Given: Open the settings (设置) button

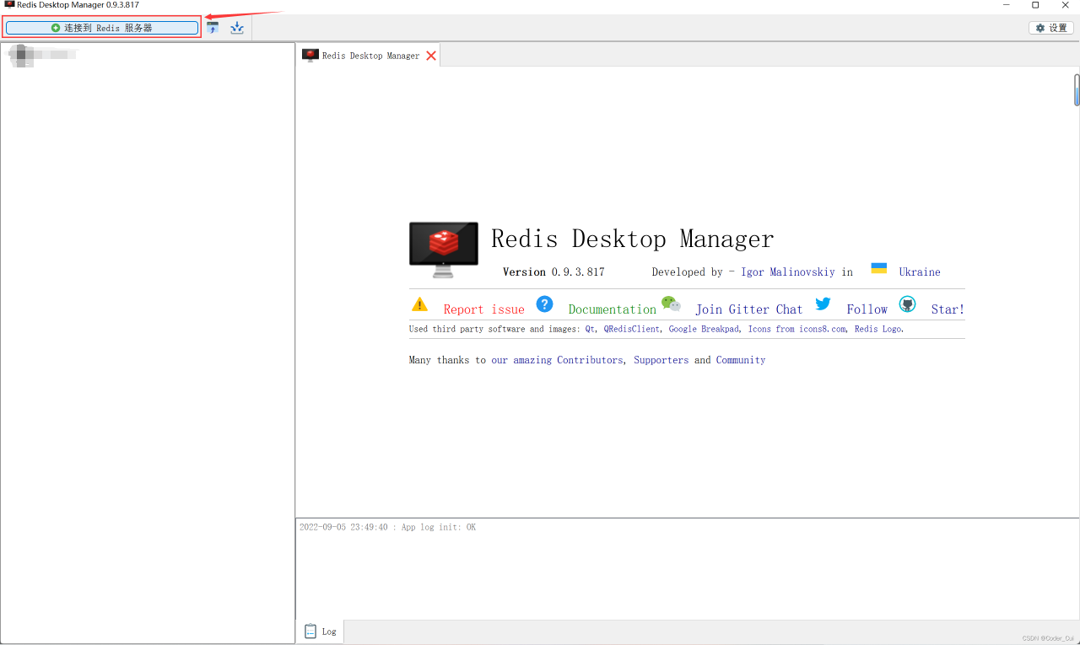Looking at the screenshot, I should click(1051, 28).
